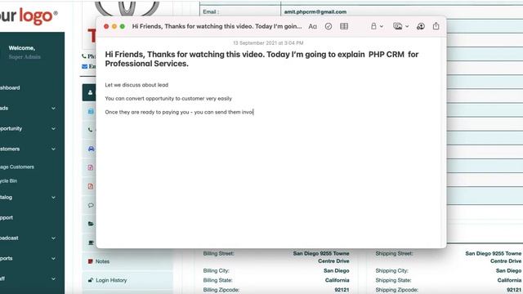Expand the Staff sidebar menu chevron
The height and width of the screenshot is (294, 523).
[x=53, y=278]
